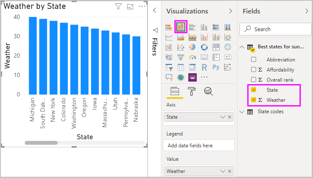Open focus mode for the chart
This screenshot has height=178, width=313.
click(x=130, y=7)
